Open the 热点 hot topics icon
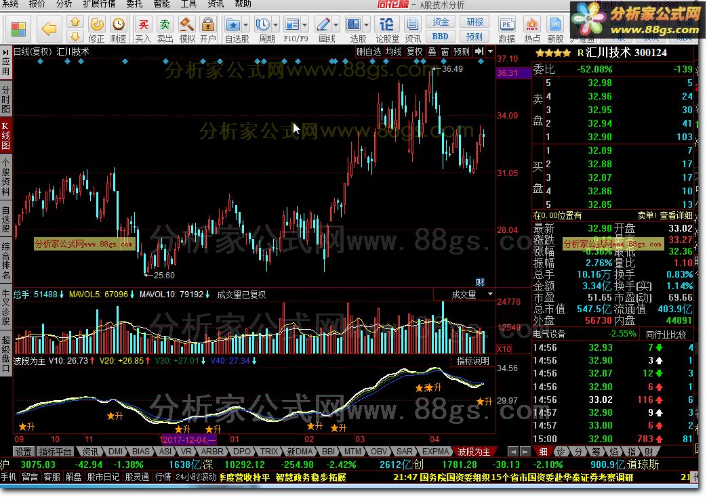Screen dimensions: 707x497 [532, 29]
